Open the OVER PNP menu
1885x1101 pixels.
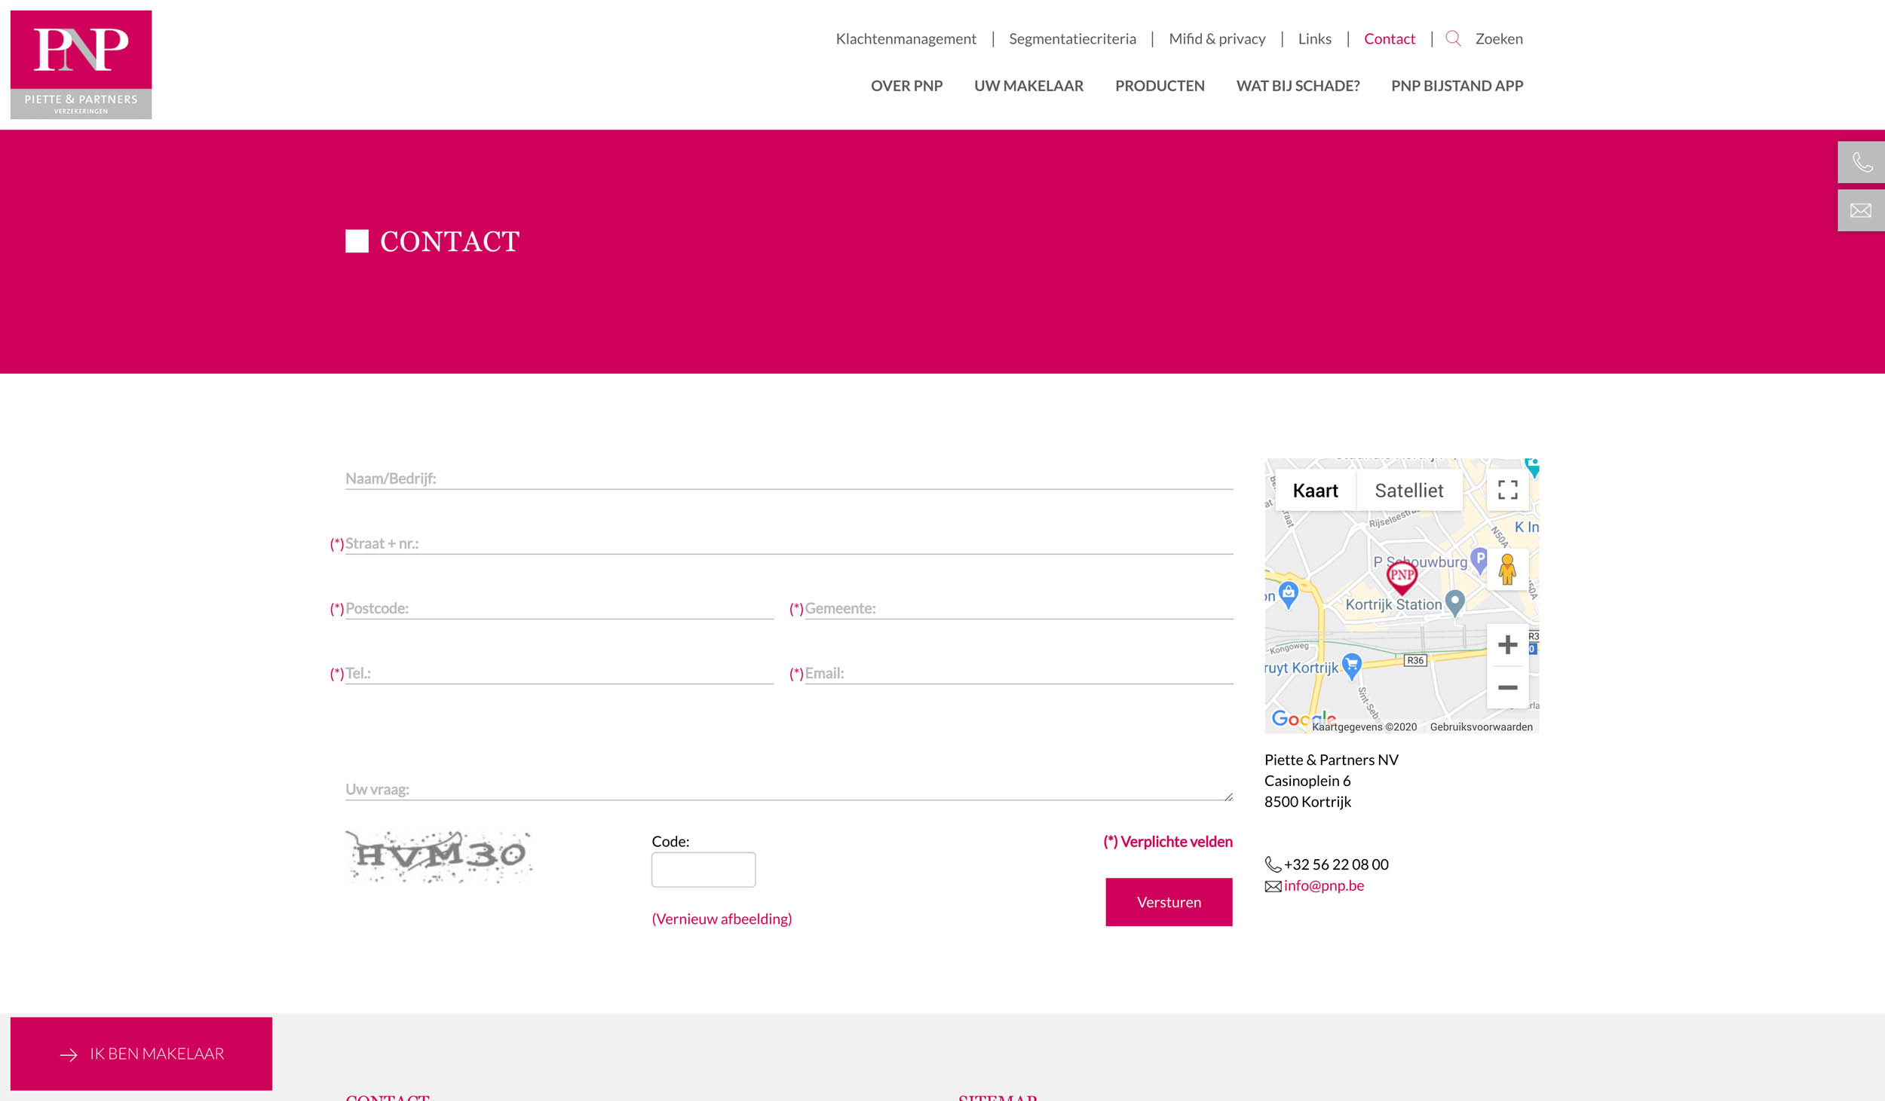(906, 86)
